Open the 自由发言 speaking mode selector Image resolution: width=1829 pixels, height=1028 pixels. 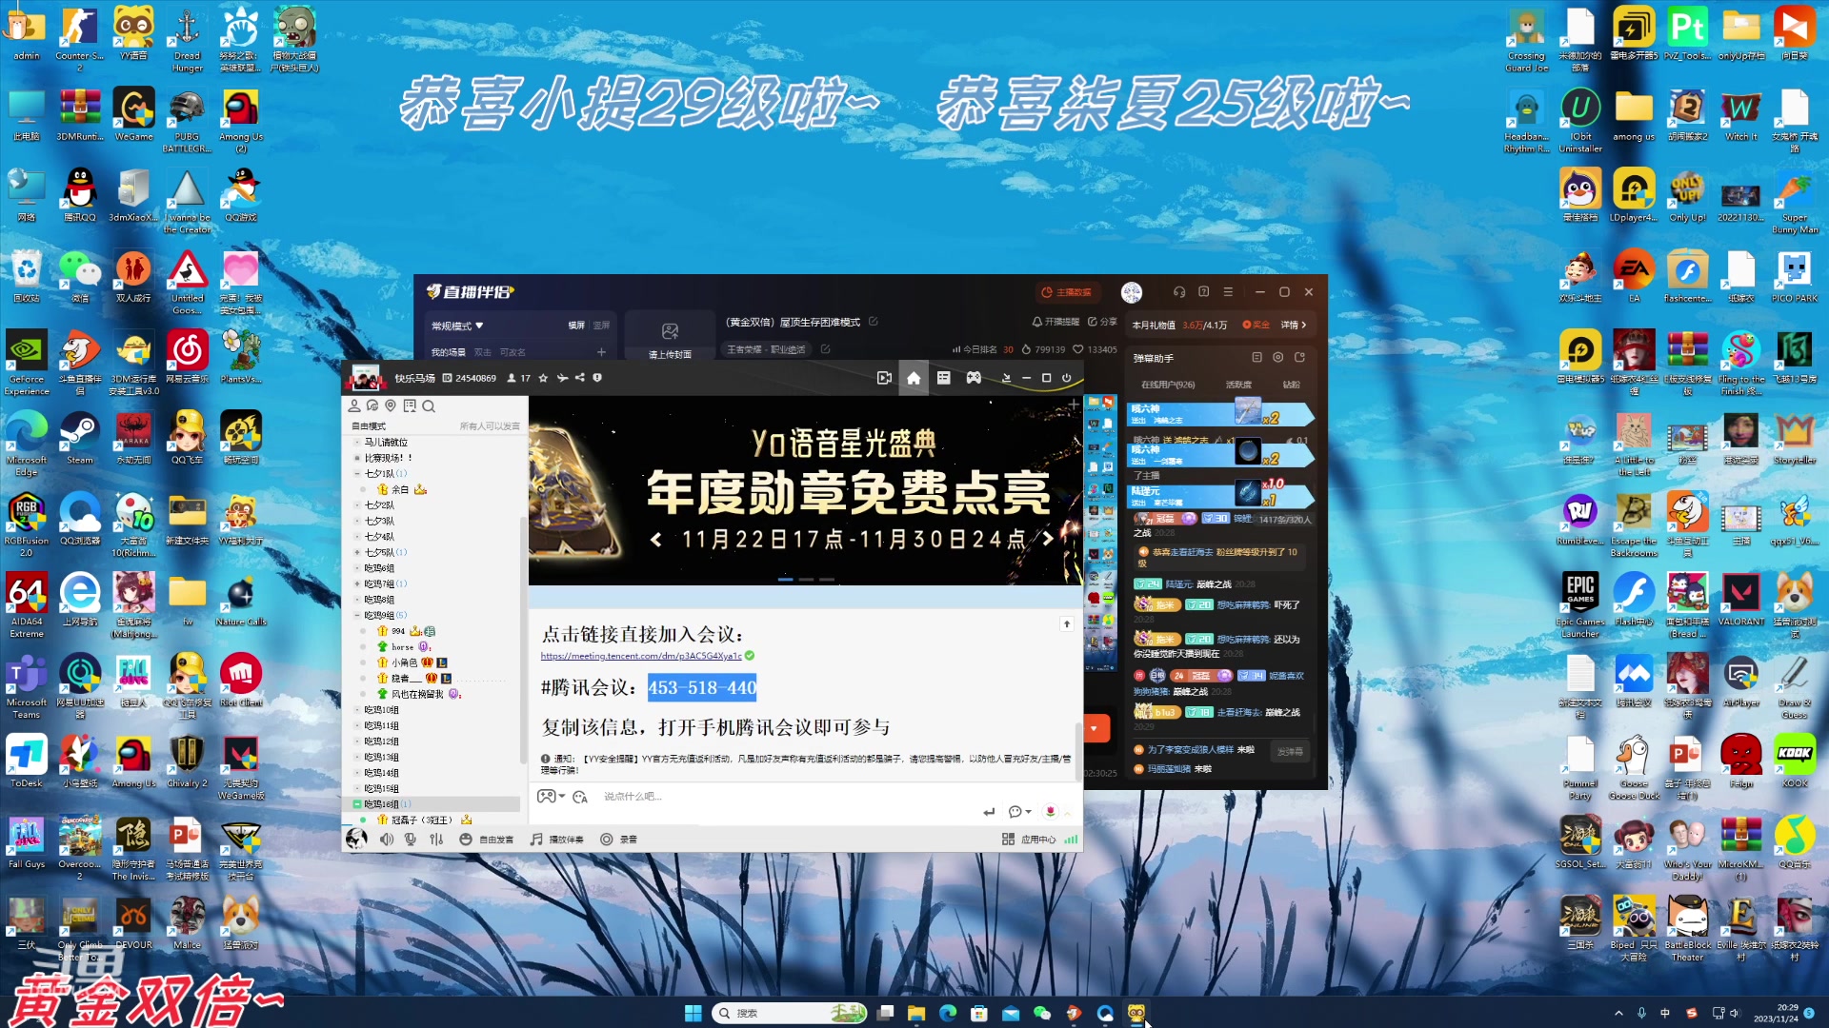click(x=486, y=840)
